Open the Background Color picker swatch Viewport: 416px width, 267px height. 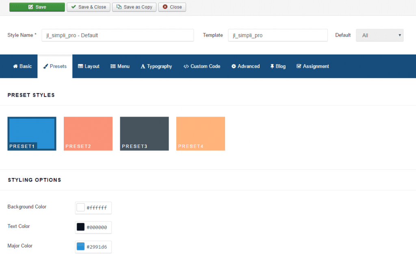(x=80, y=207)
